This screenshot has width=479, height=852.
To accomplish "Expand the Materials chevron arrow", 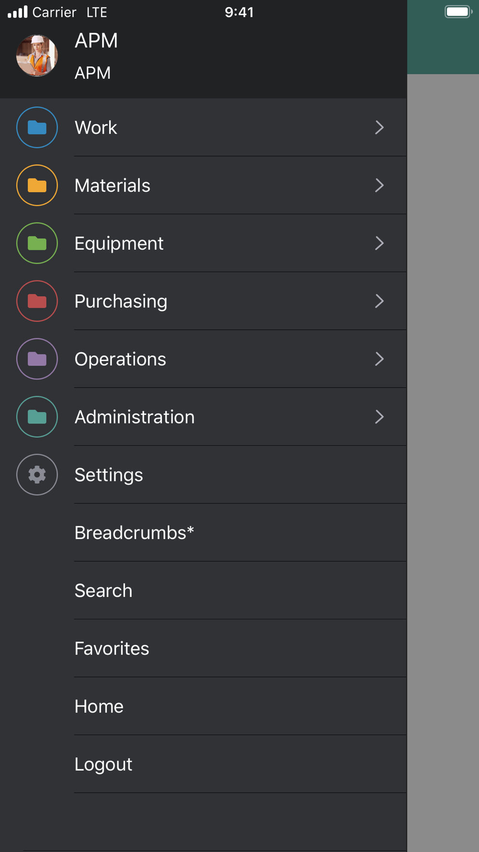I will click(x=379, y=185).
